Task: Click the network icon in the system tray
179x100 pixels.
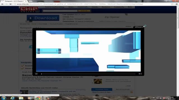Action: 157,98
